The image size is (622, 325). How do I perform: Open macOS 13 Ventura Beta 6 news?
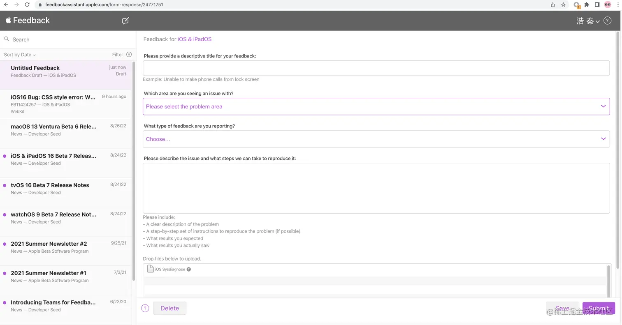(x=66, y=134)
